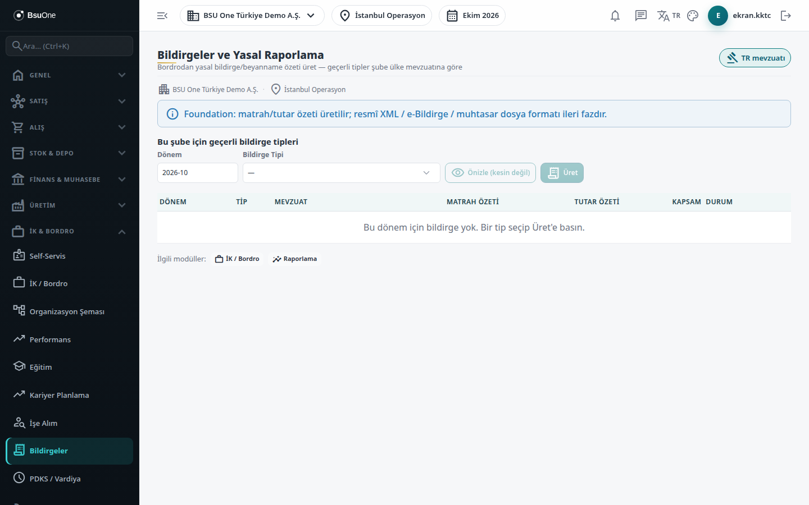Click the info icon in Foundation banner
This screenshot has height=505, width=809.
coord(172,114)
